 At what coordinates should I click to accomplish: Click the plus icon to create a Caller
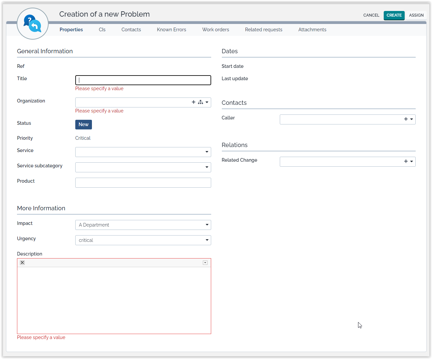click(x=406, y=119)
